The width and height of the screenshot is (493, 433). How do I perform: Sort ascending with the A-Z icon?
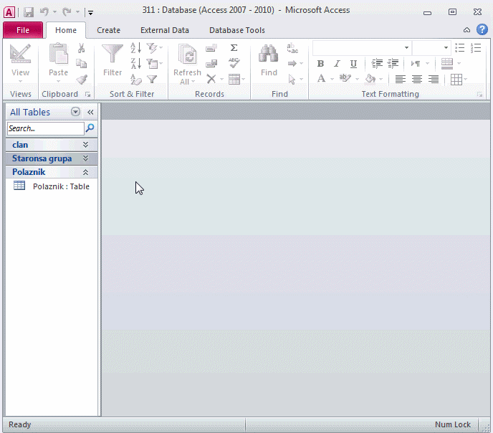135,48
